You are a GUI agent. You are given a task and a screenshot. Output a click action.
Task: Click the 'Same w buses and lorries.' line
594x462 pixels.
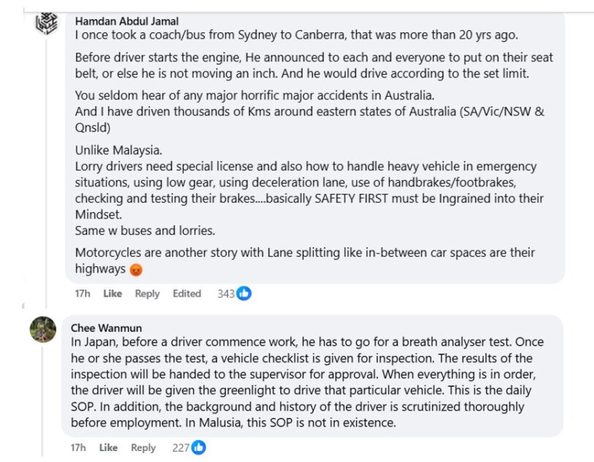145,231
